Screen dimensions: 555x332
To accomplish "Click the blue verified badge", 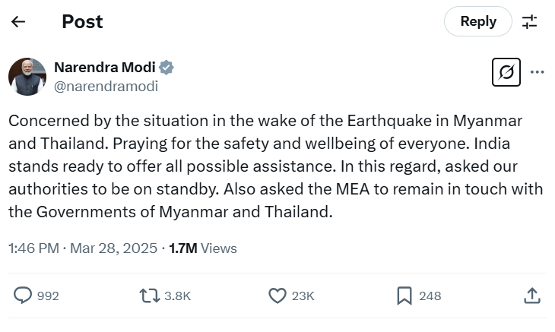I will coord(167,68).
